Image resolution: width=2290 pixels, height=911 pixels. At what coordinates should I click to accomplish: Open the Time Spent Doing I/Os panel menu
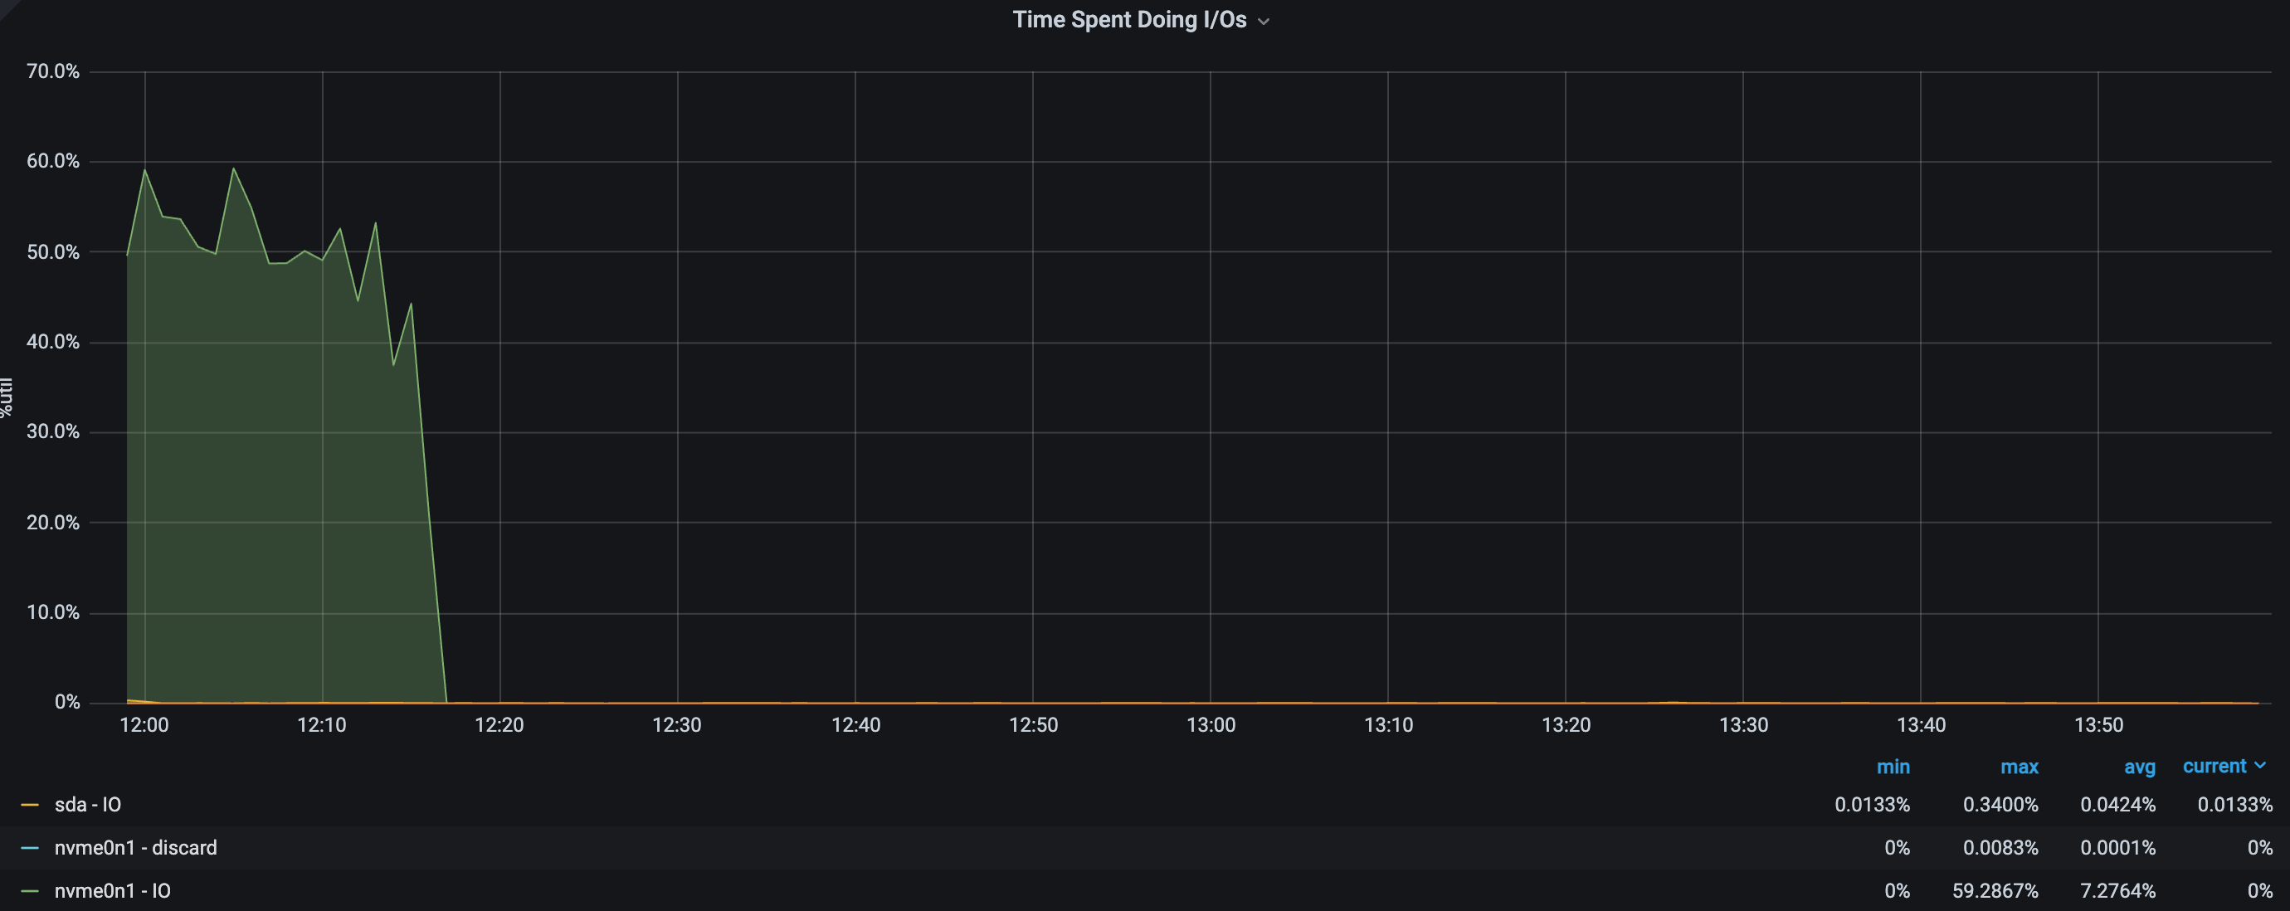[x=1129, y=20]
